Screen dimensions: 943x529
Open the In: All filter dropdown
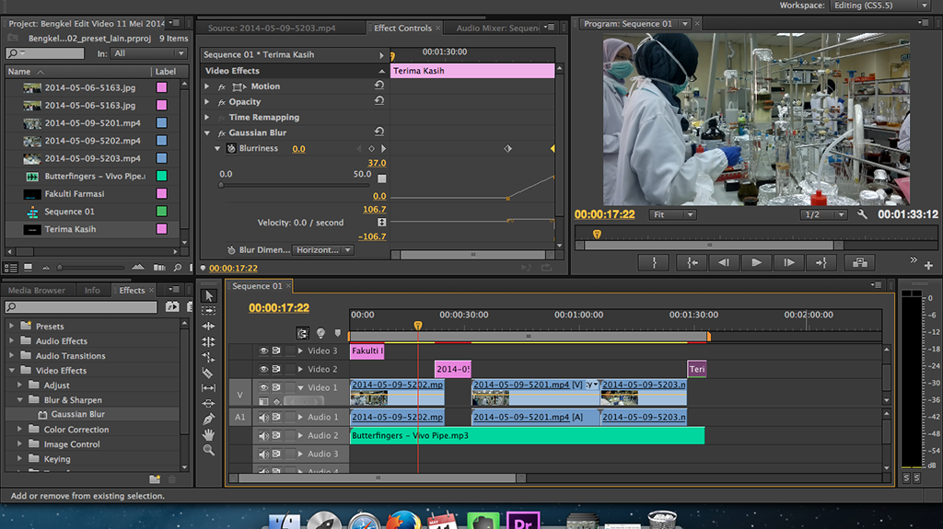pos(148,53)
